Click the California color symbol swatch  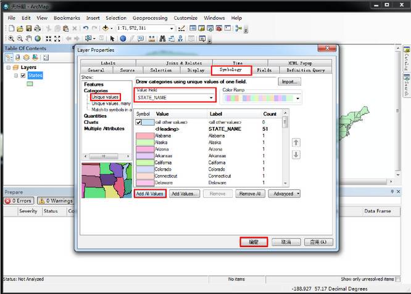pyautogui.click(x=145, y=163)
